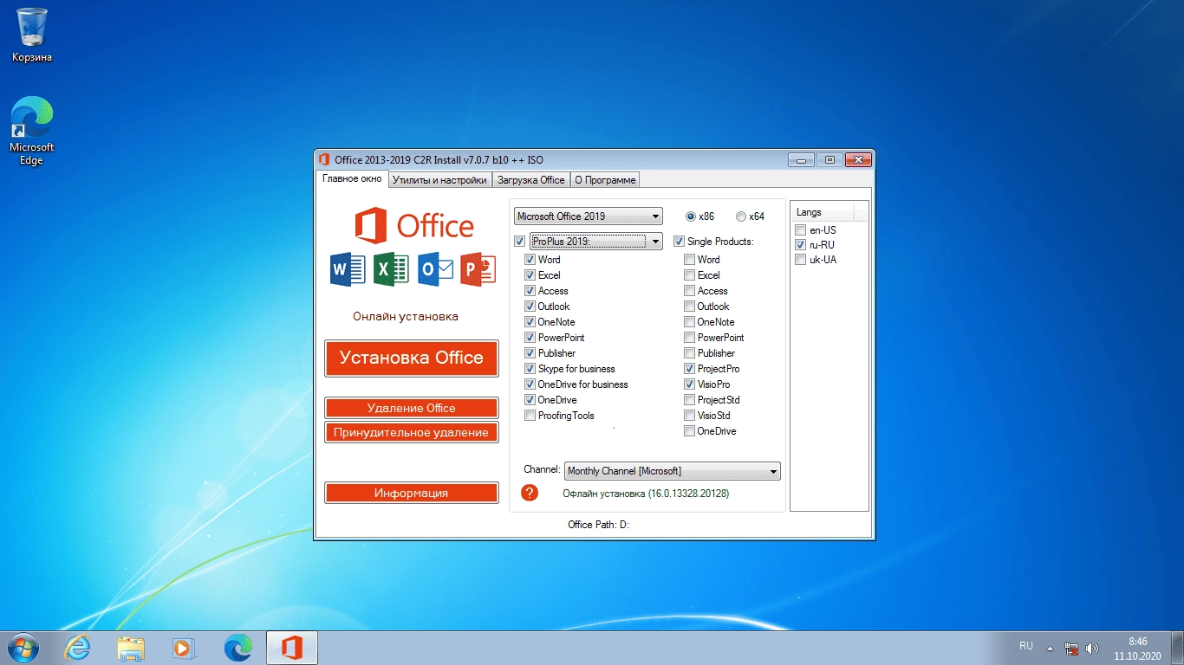Open ProPlus 2019 edition dropdown

[596, 242]
